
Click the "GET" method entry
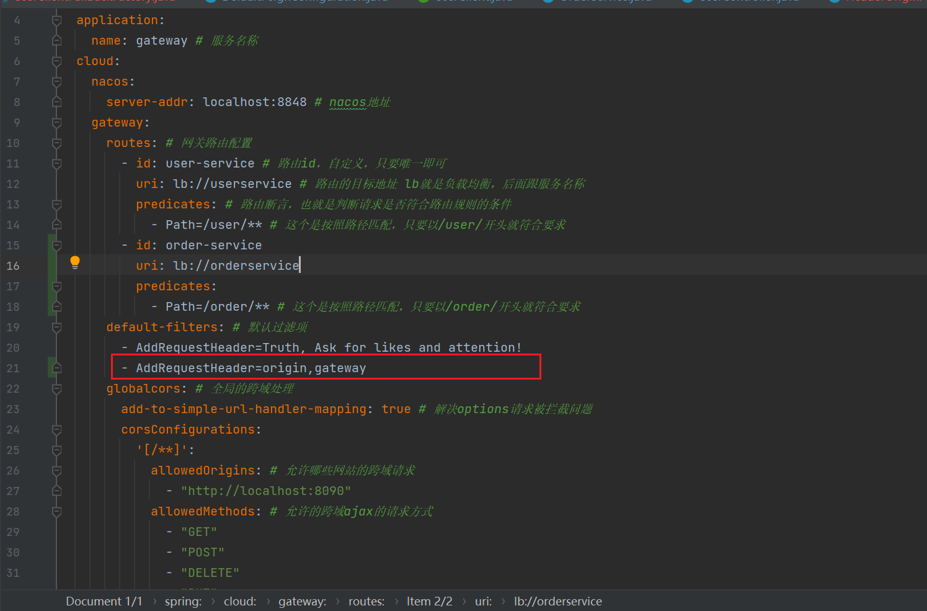click(x=199, y=532)
